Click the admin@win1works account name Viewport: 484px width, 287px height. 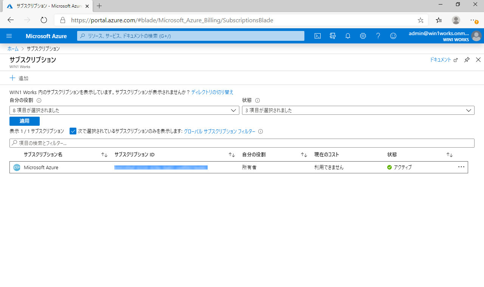tap(439, 33)
